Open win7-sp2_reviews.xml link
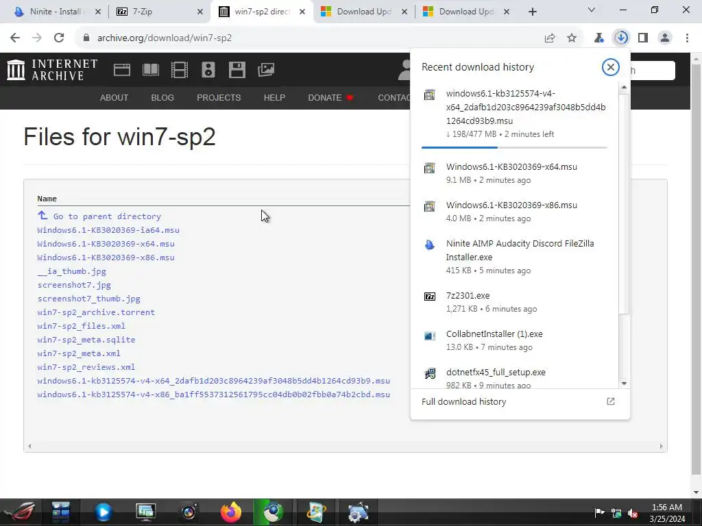Image resolution: width=702 pixels, height=526 pixels. click(x=86, y=367)
